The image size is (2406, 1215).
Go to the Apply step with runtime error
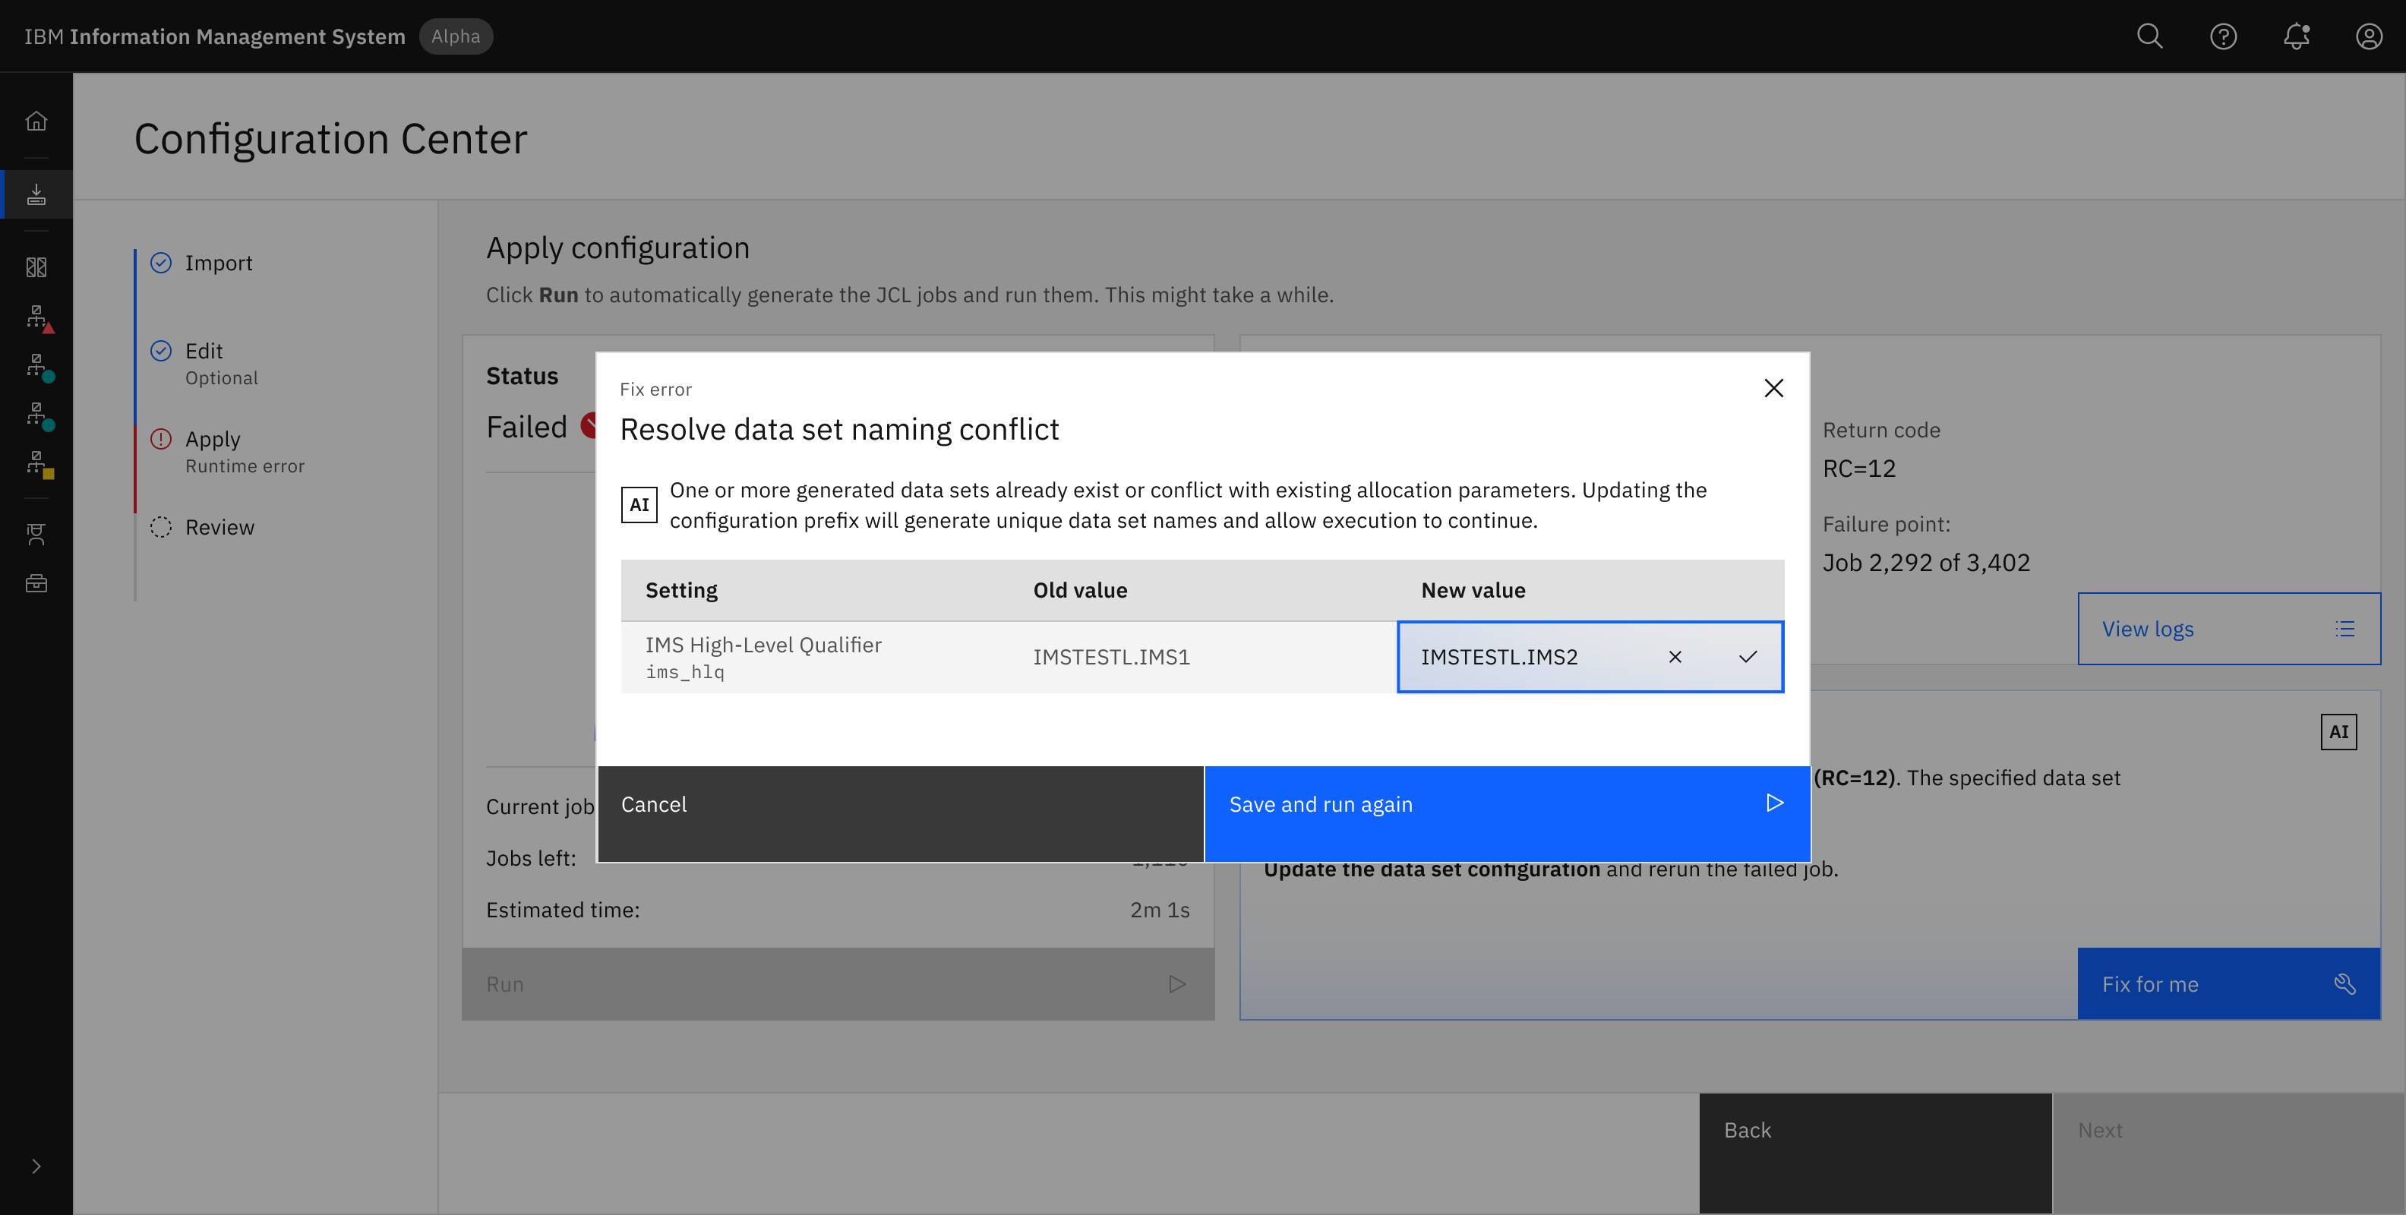[x=228, y=451]
